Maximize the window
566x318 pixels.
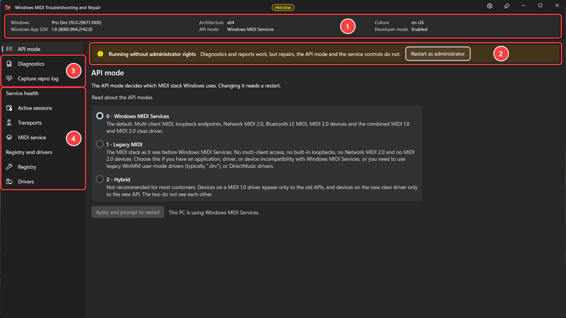point(540,6)
